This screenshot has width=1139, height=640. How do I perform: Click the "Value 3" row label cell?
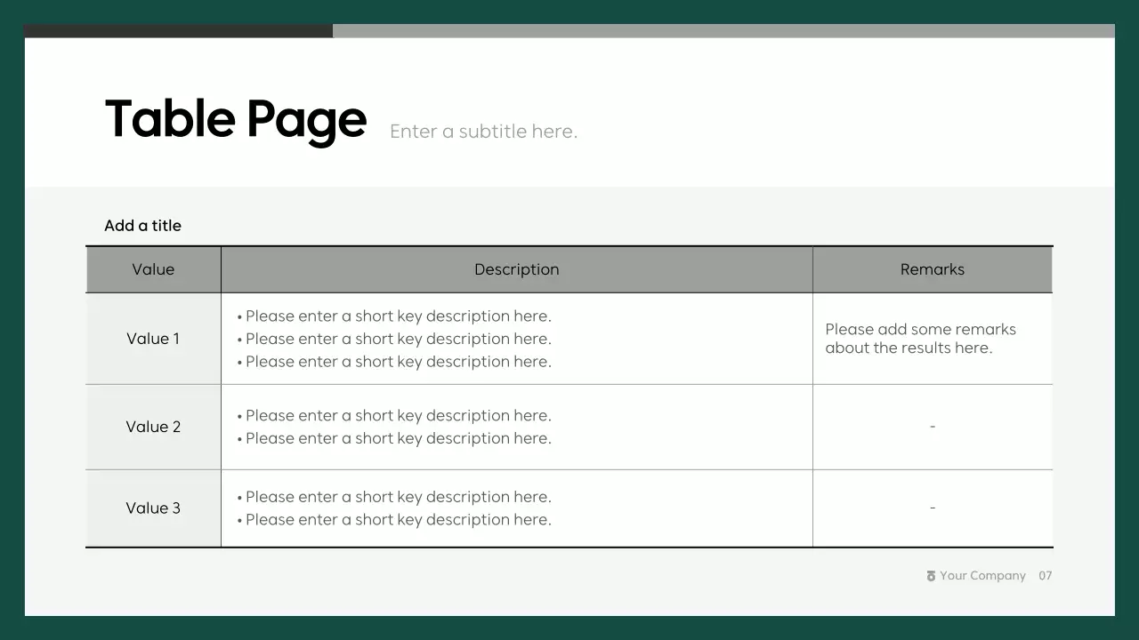(153, 508)
